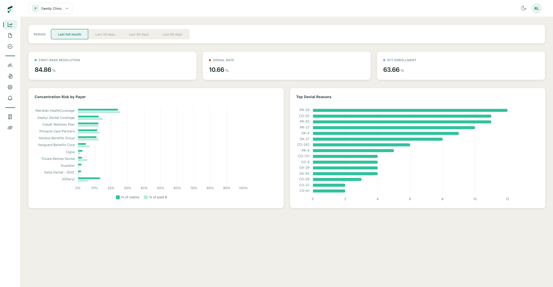Check notifications with the bell icon
553x287 pixels.
click(10, 98)
